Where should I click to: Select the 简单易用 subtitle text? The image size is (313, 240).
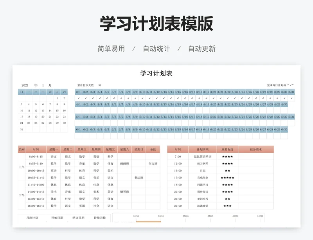[x=111, y=49]
